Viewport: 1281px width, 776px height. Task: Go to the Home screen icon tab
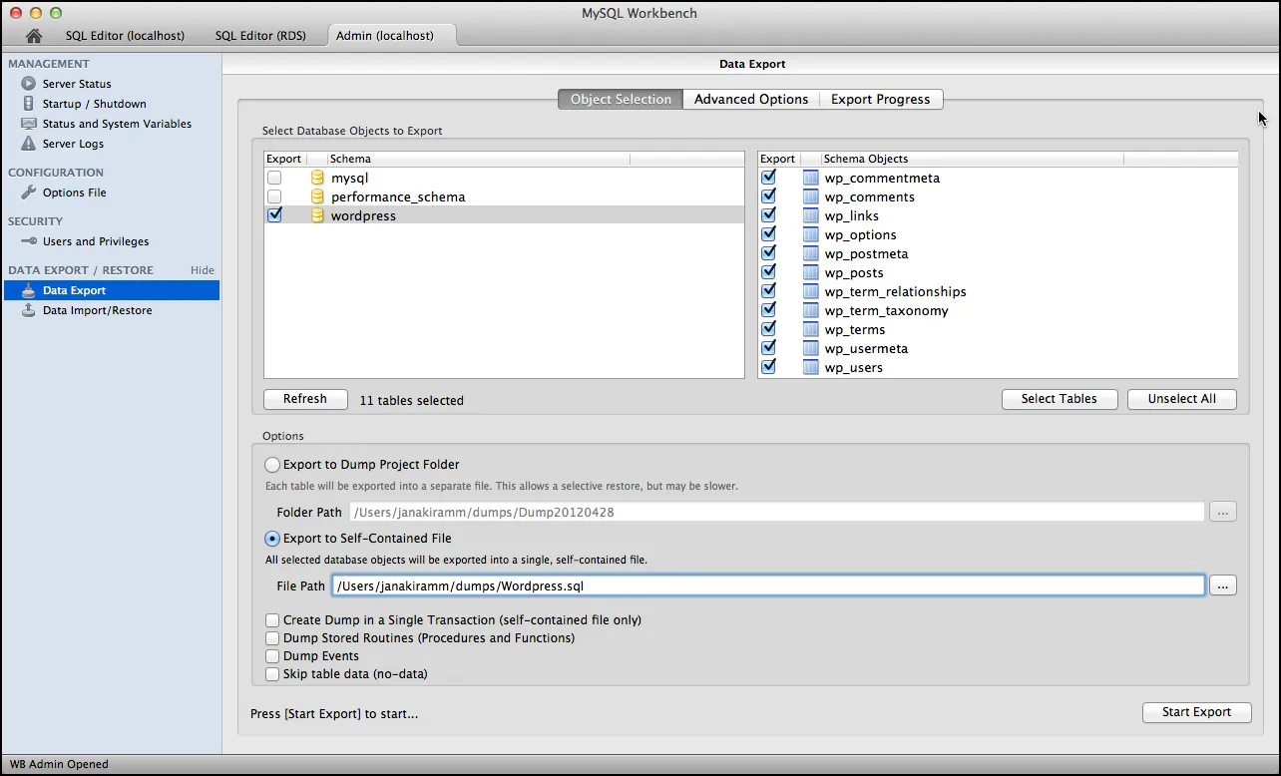34,36
